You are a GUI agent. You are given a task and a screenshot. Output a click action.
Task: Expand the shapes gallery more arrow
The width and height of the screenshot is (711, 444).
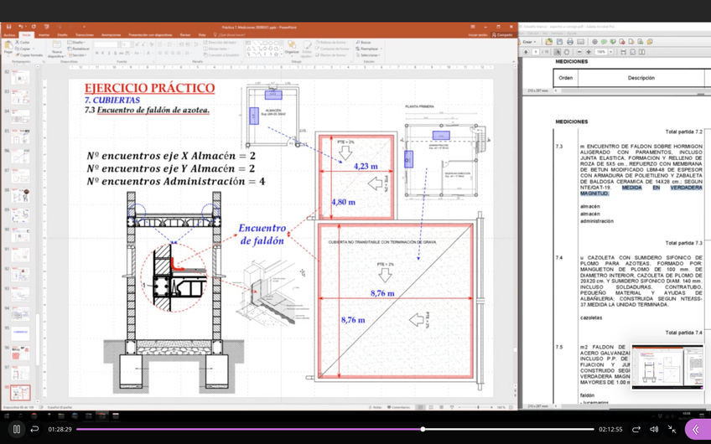tap(281, 54)
